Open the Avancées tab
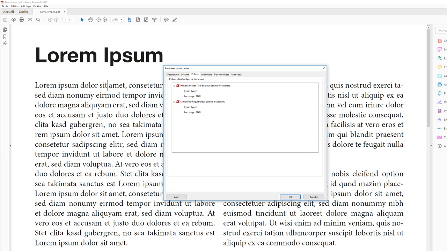Viewport: 447px width, 251px height. click(236, 75)
